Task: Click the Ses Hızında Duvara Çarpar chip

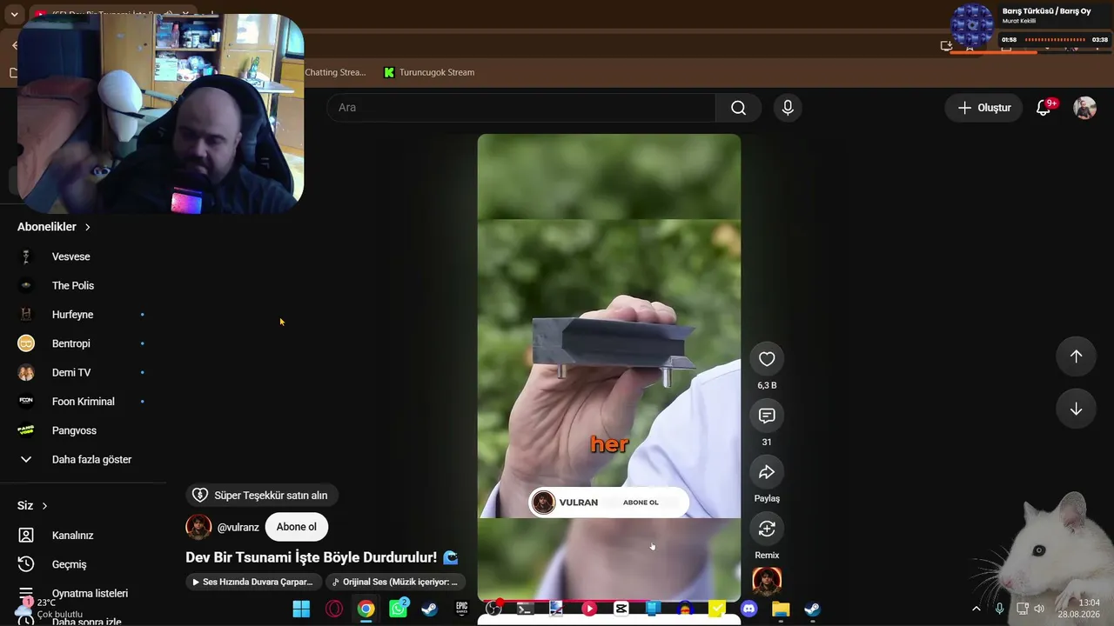Action: pyautogui.click(x=254, y=582)
